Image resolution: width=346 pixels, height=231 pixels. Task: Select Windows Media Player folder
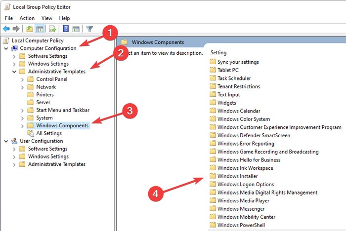(x=243, y=200)
